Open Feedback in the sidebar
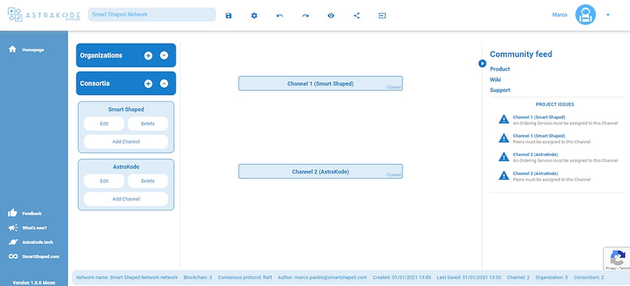 [25, 213]
